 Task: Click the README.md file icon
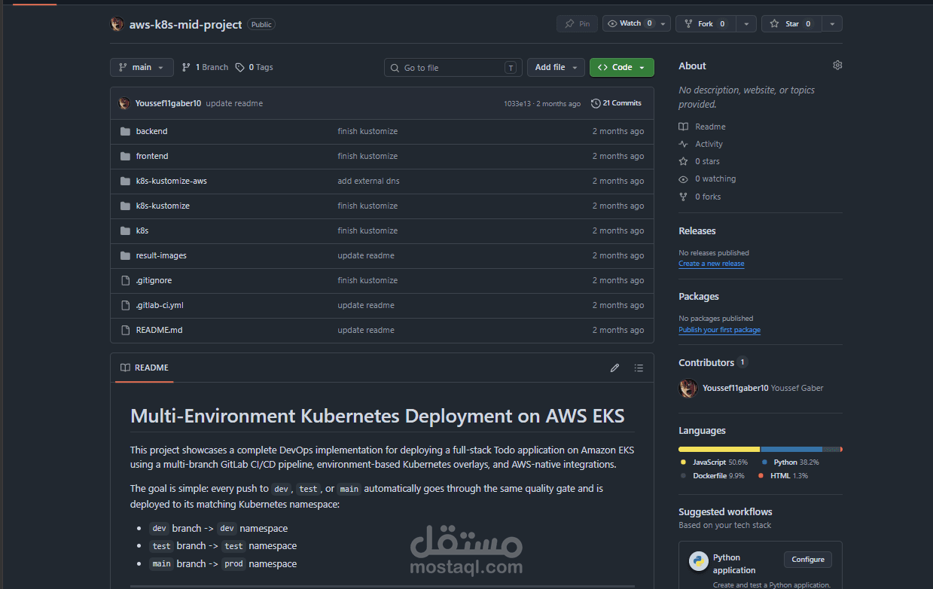[x=125, y=330]
